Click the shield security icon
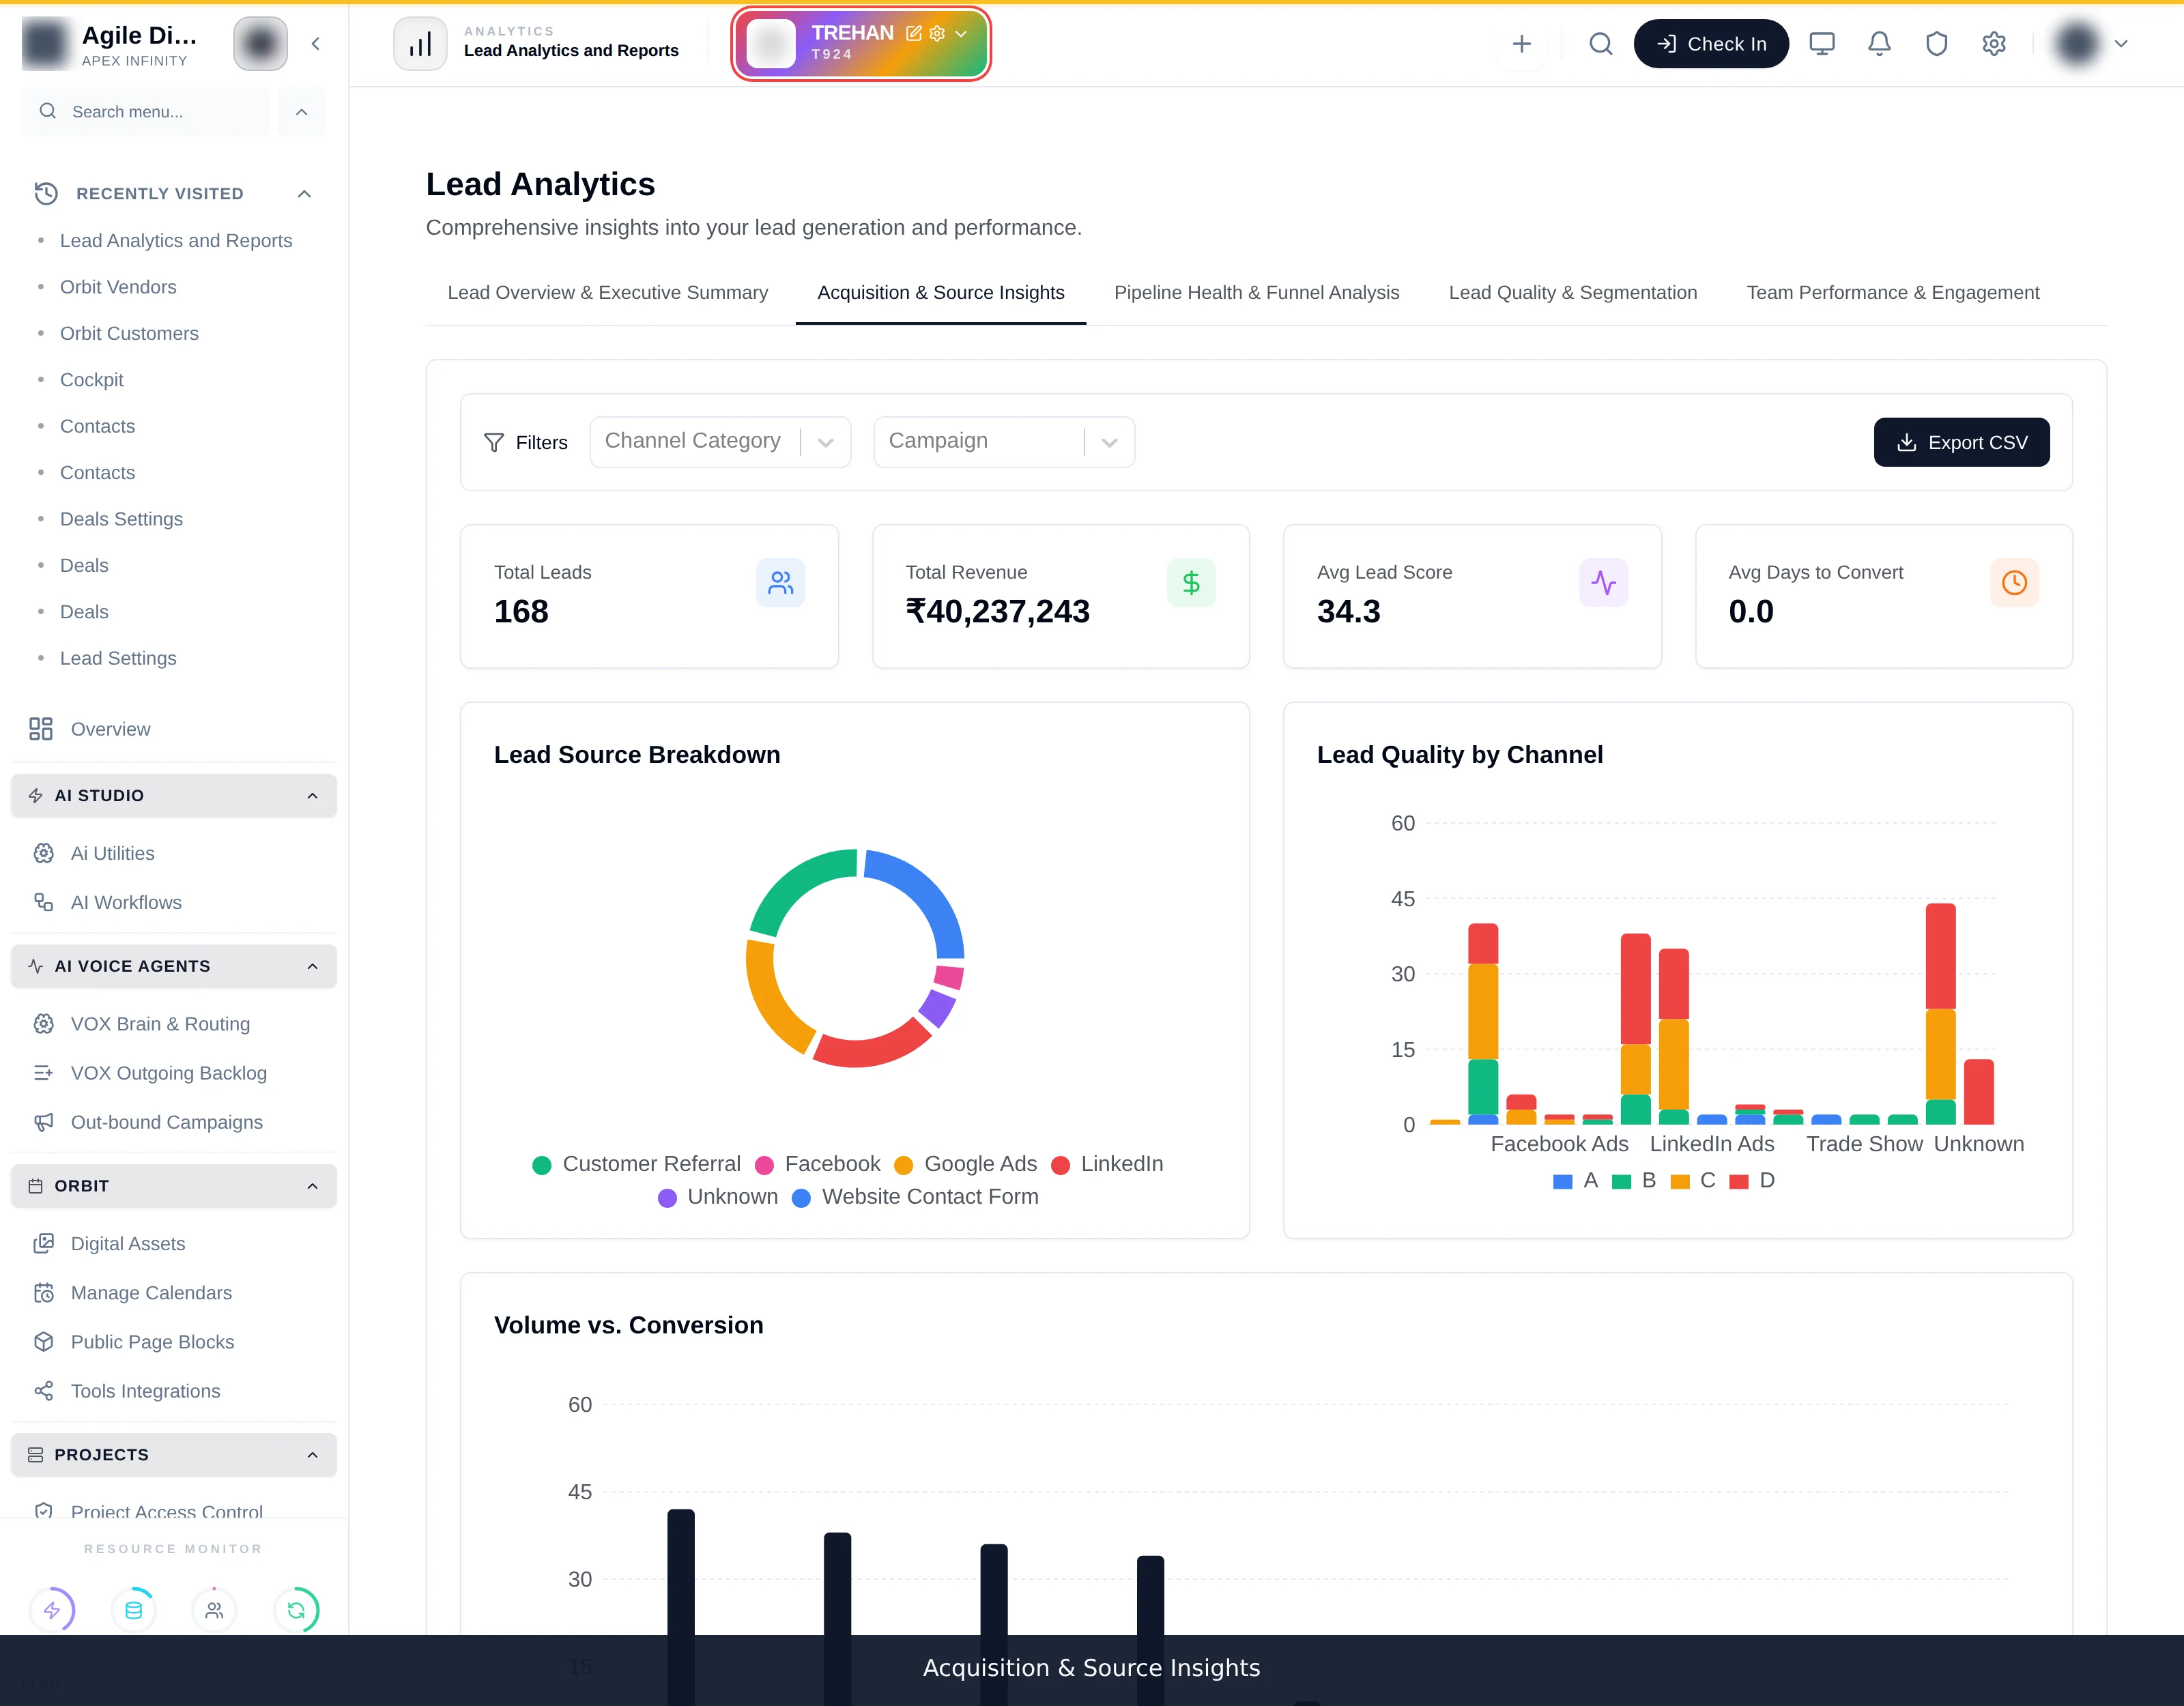This screenshot has height=1706, width=2184. (x=1936, y=44)
